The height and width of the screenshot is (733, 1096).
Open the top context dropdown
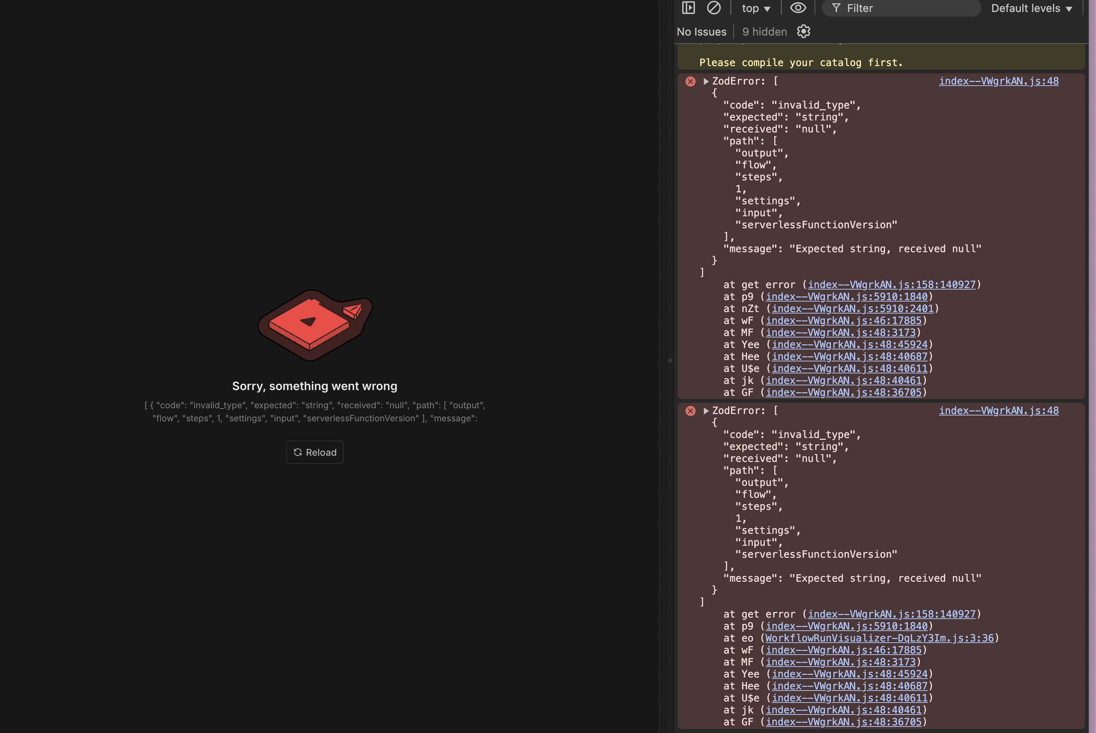pos(755,8)
